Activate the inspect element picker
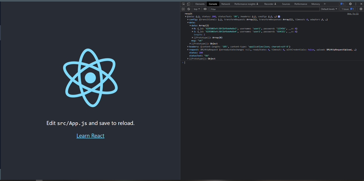 tap(184, 4)
